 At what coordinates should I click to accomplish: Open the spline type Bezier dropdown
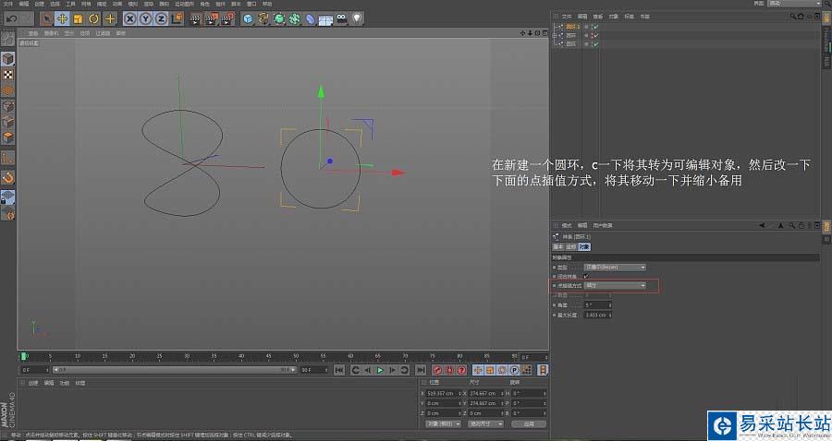pyautogui.click(x=615, y=268)
